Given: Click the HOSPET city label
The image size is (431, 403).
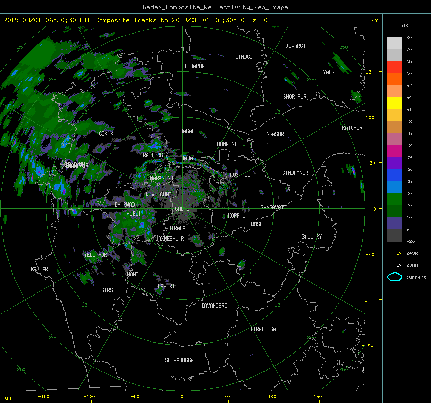Looking at the screenshot, I should 260,224.
